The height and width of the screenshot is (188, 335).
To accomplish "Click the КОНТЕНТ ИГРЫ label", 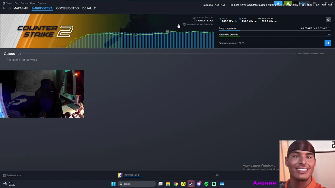I will [x=205, y=21].
